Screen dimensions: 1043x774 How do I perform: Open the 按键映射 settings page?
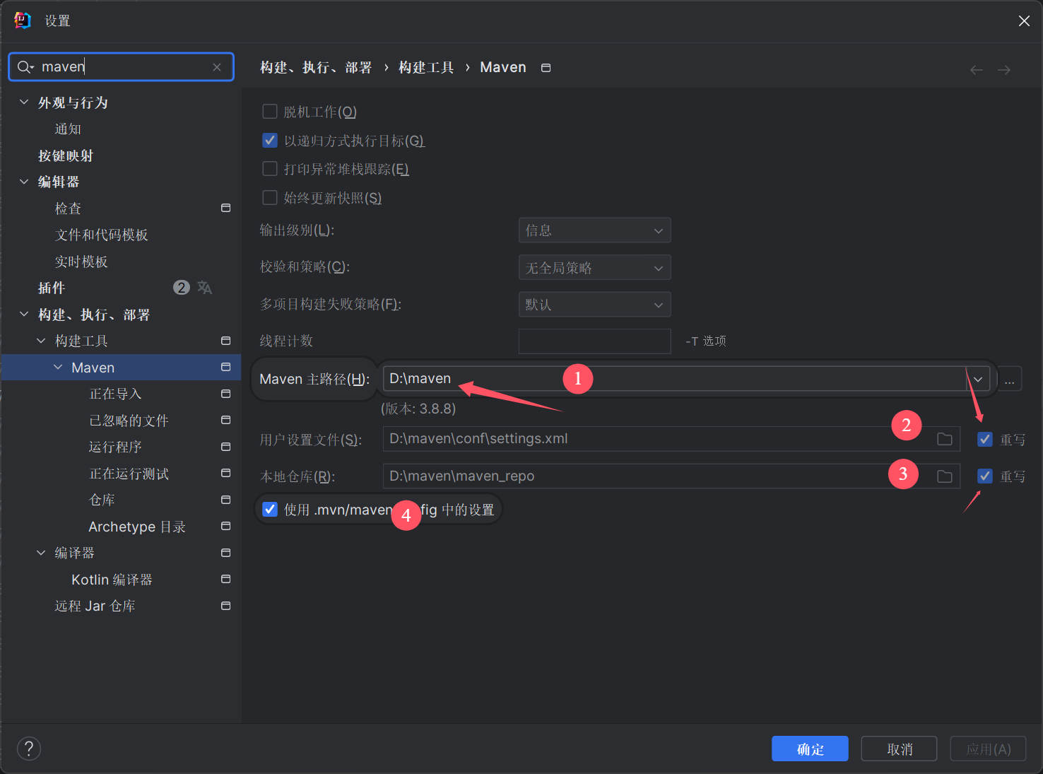click(x=66, y=156)
